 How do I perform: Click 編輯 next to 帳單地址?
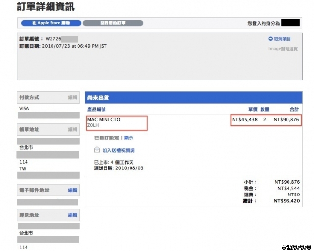point(72,129)
